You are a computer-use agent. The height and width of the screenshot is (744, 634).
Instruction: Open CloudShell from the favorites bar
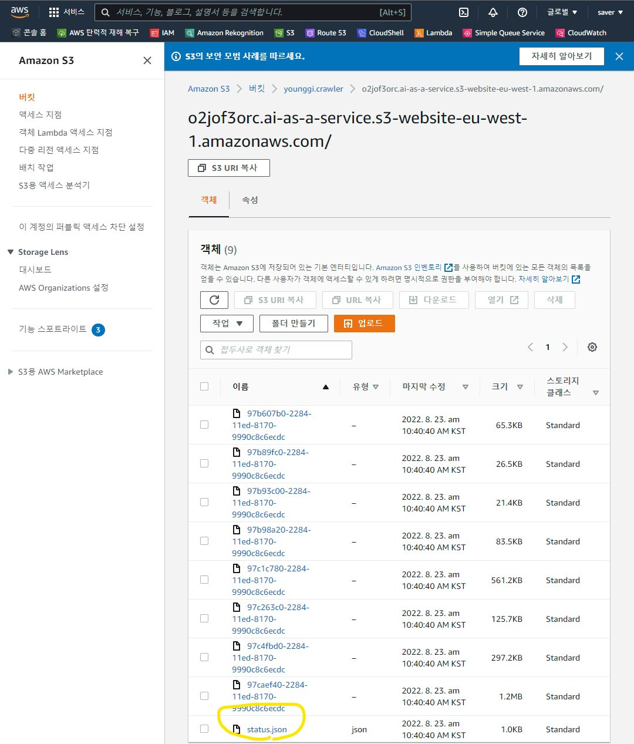tap(380, 33)
